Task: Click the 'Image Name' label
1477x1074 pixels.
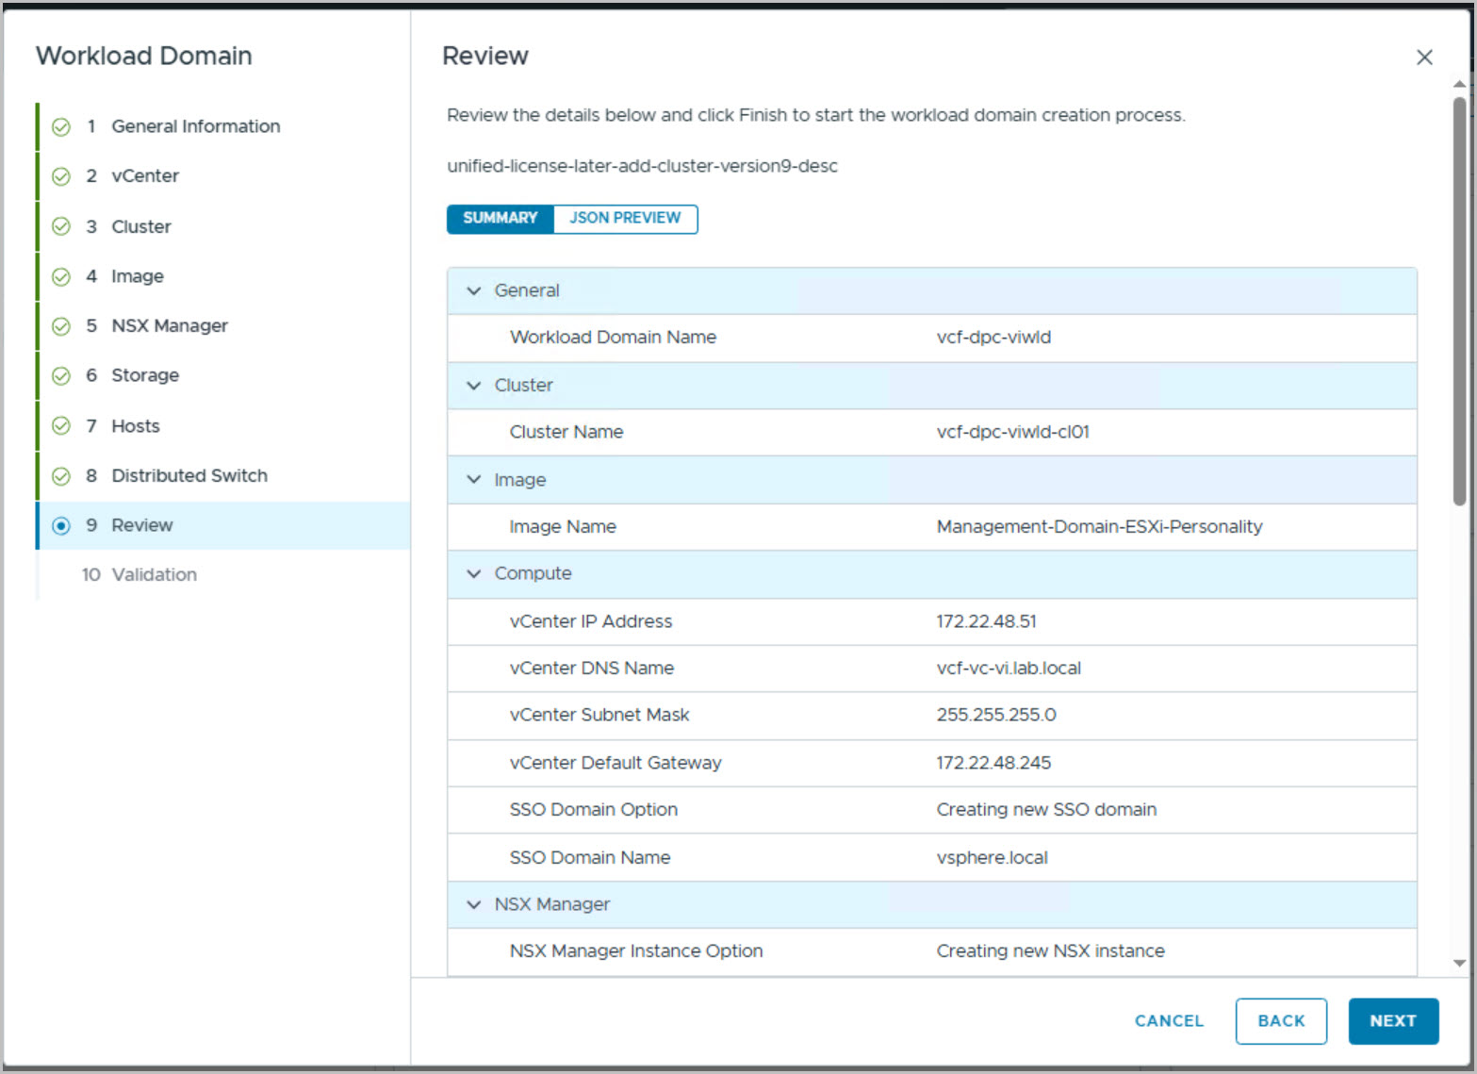Action: [563, 527]
